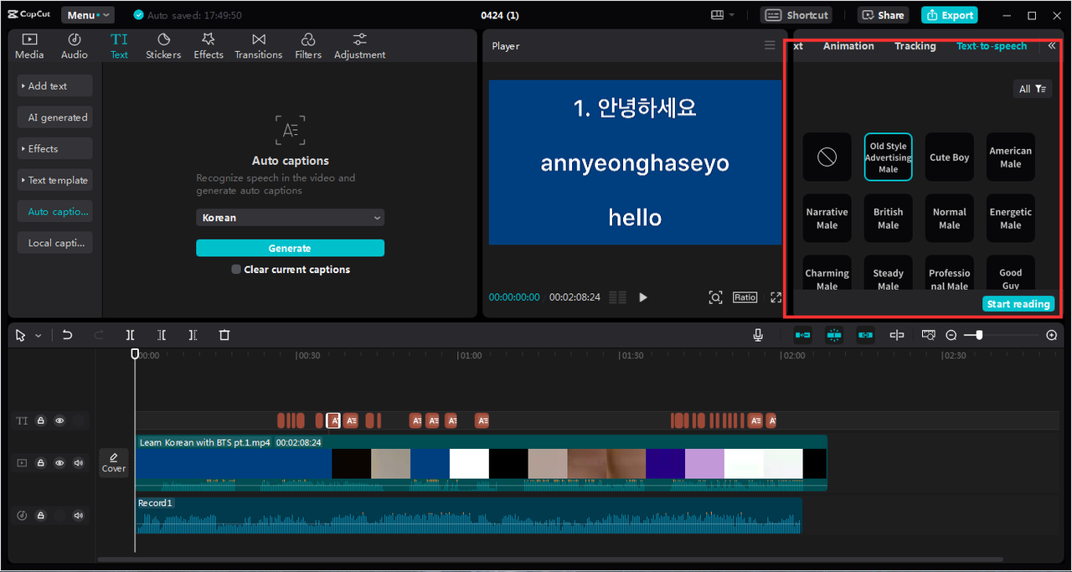Open the Media tab
This screenshot has width=1072, height=572.
29,46
